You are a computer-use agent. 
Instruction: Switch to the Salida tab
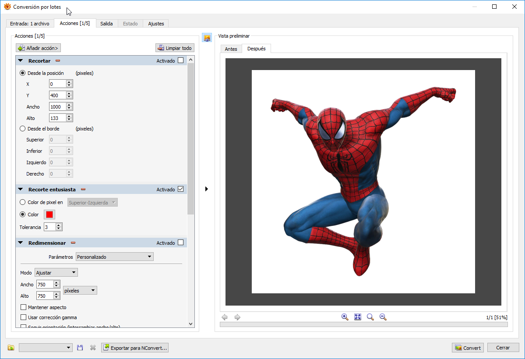coord(106,24)
